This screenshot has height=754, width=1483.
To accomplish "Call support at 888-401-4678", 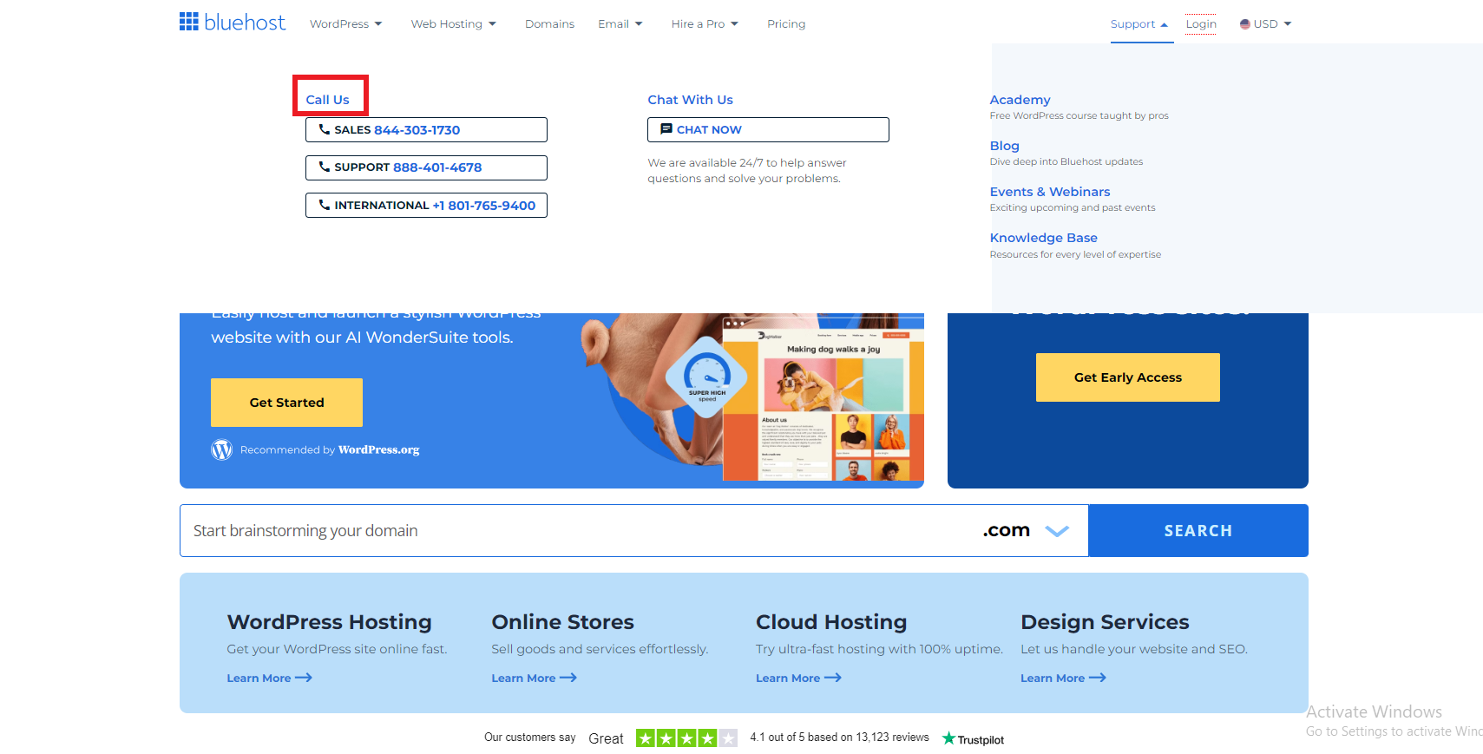I will [426, 167].
